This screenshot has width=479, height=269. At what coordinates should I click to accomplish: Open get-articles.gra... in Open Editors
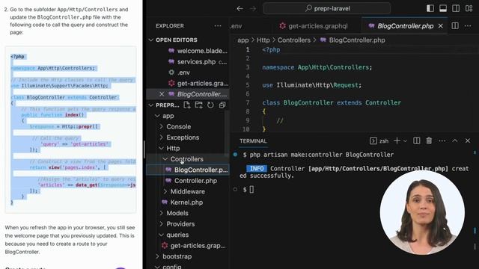tap(198, 83)
